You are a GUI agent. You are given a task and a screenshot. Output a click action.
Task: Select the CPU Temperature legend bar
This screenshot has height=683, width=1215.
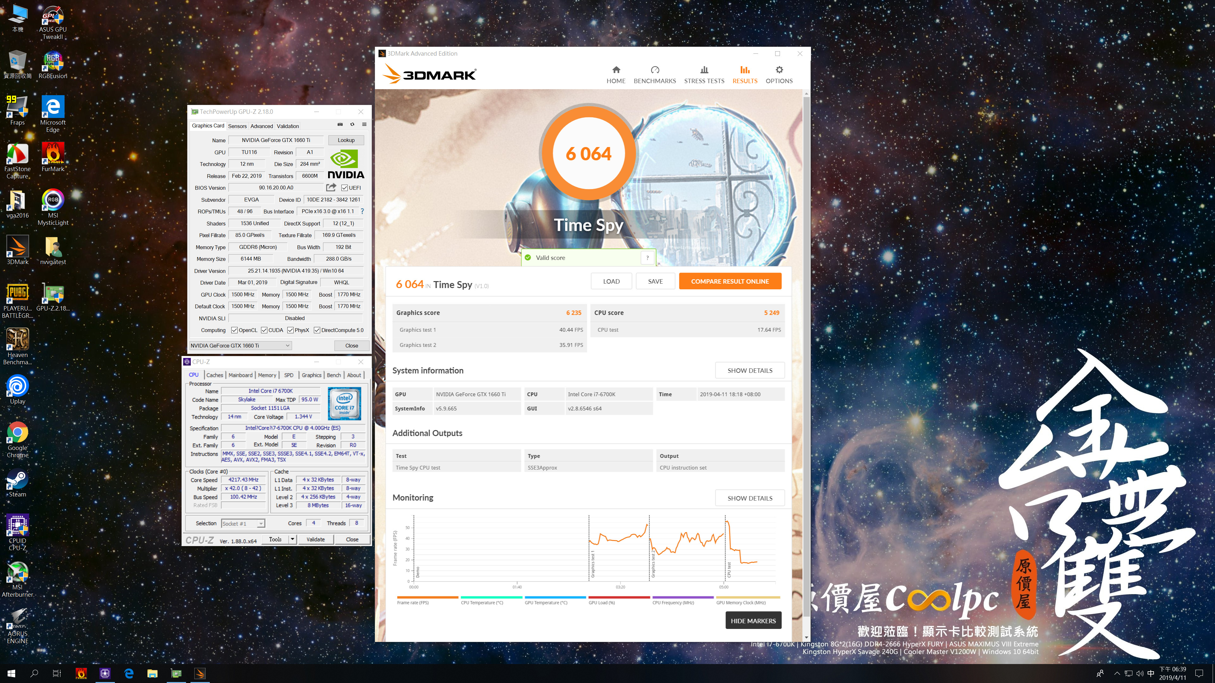point(491,597)
